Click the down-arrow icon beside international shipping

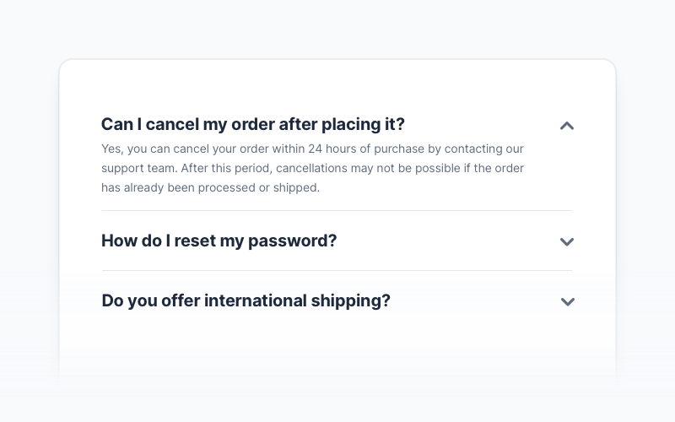pyautogui.click(x=567, y=302)
